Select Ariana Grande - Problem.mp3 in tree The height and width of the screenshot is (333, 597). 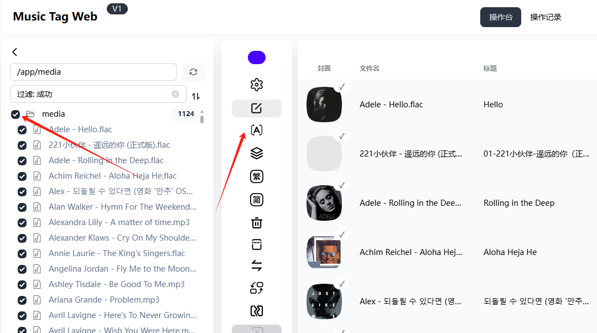click(x=104, y=300)
